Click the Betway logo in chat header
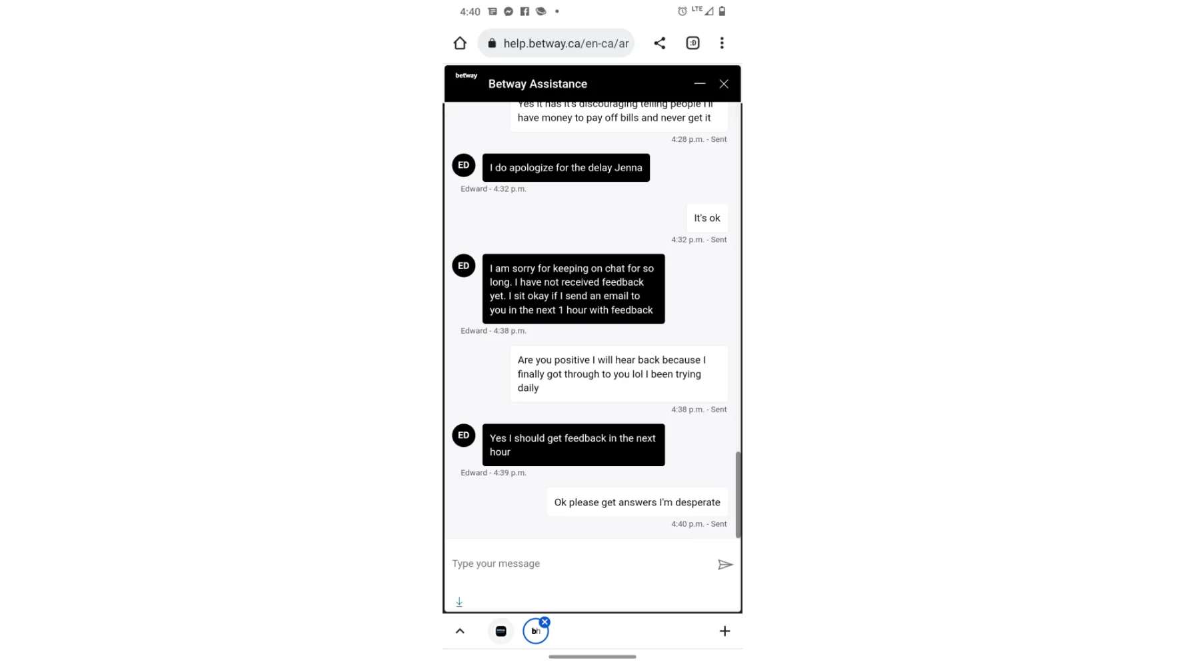1185x666 pixels. tap(466, 76)
